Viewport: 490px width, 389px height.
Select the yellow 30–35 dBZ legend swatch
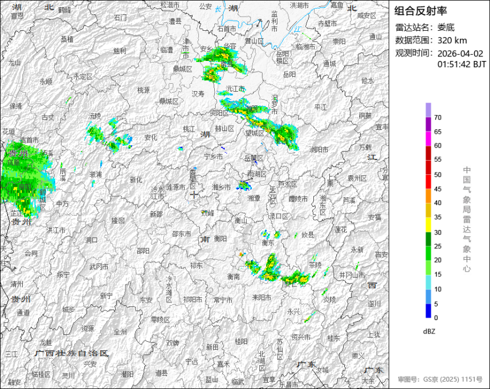(x=428, y=224)
